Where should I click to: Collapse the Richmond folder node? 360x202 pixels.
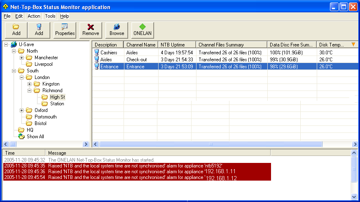tap(29, 91)
